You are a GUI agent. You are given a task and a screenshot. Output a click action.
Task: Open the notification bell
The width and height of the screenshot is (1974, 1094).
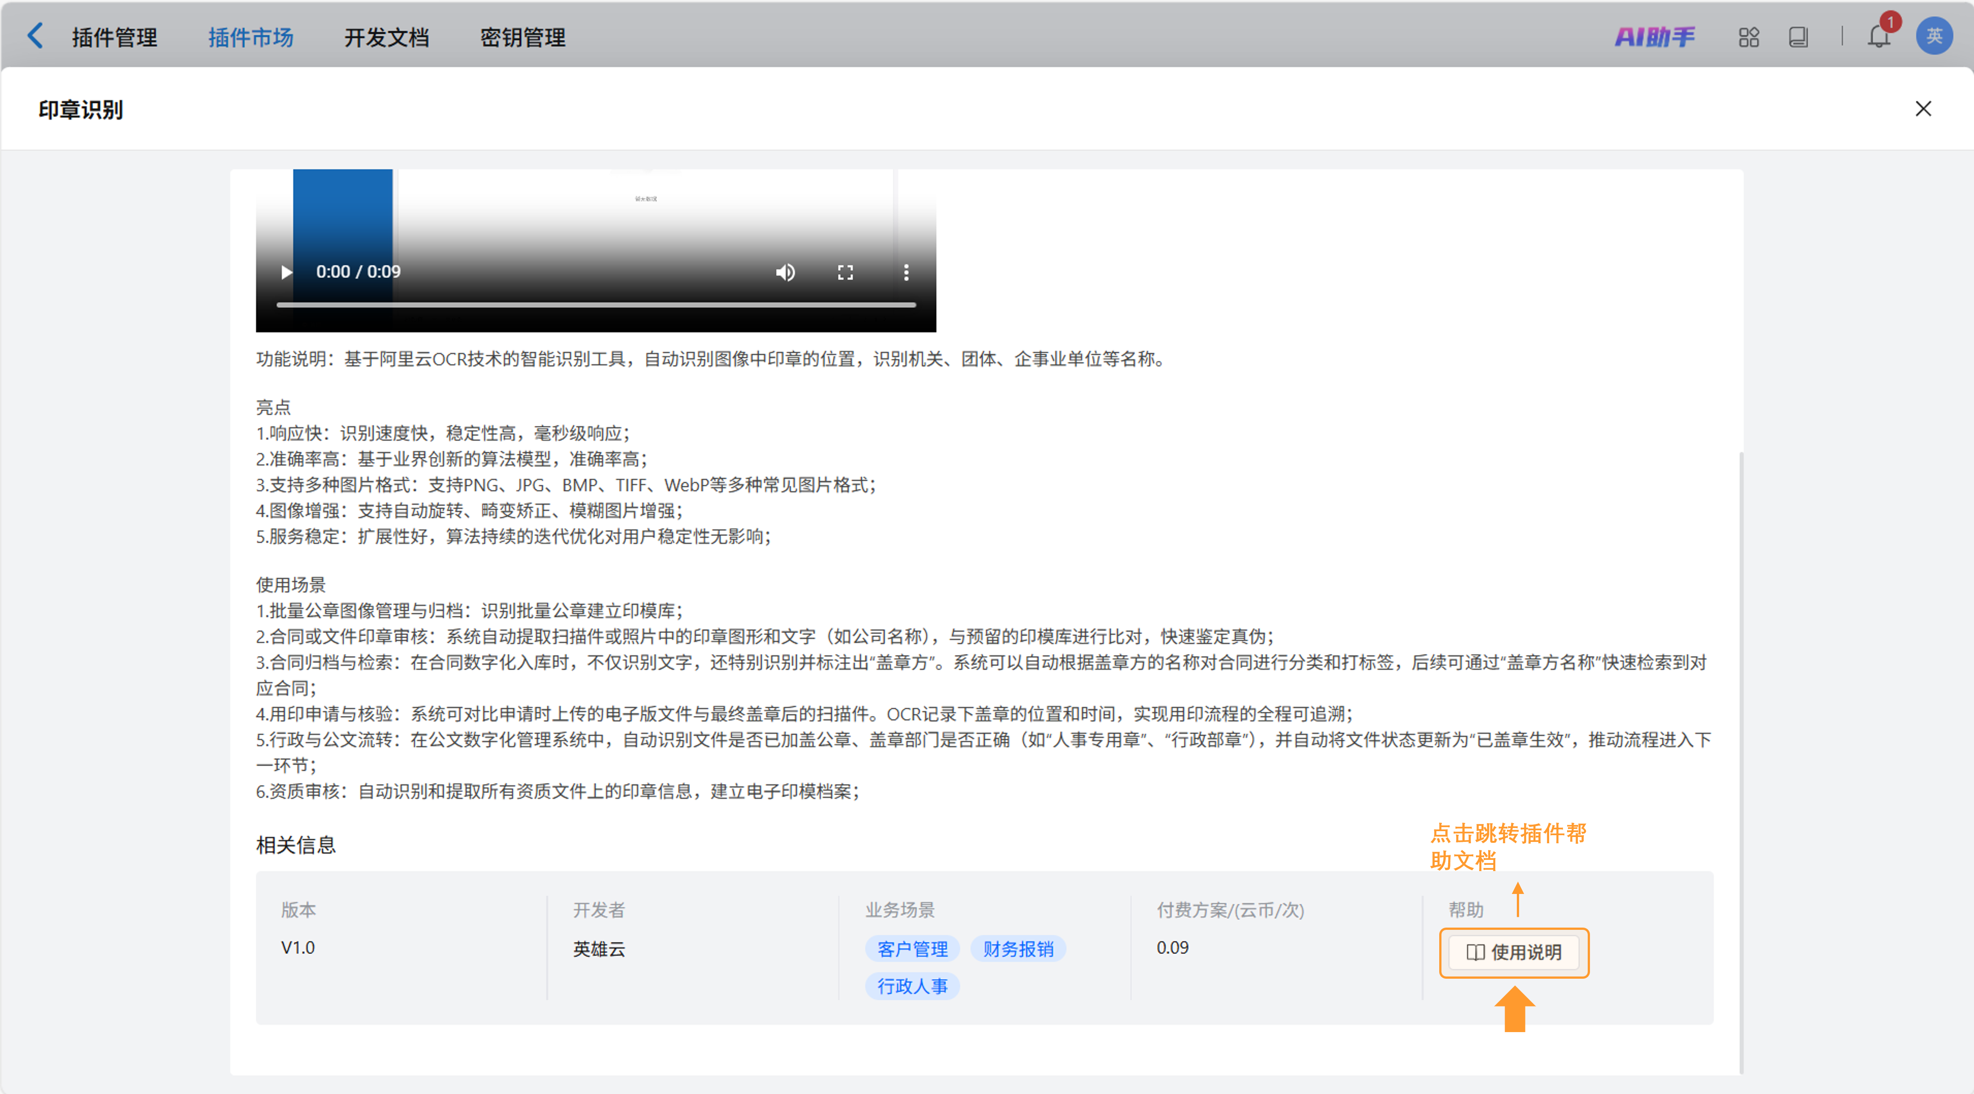point(1878,37)
